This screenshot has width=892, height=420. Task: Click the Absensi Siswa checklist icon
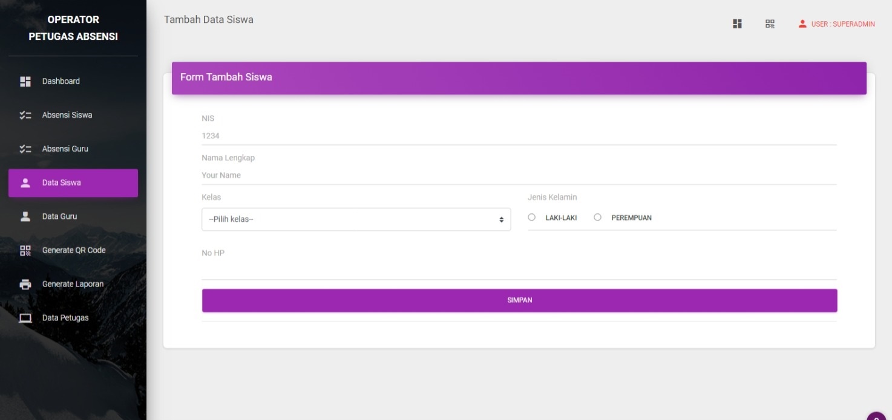[x=25, y=115]
